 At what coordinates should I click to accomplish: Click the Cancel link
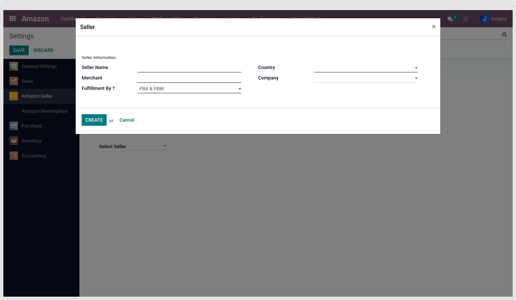127,120
